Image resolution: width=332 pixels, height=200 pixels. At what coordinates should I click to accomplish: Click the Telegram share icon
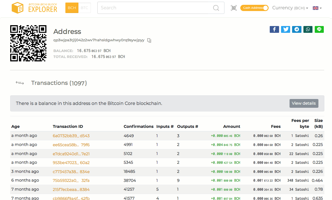[x=297, y=29]
